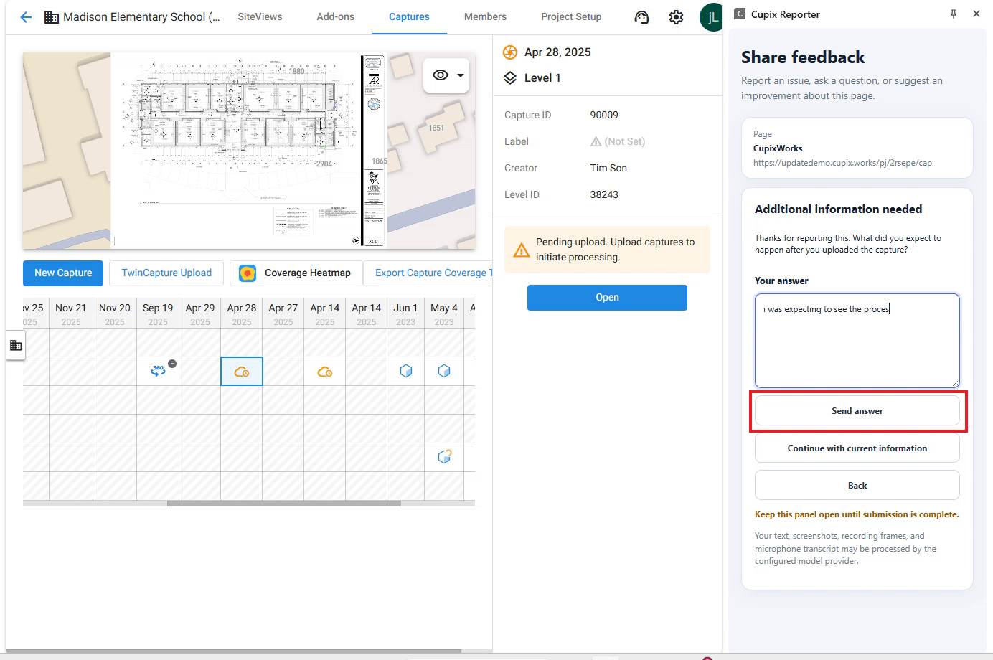Viewport: 993px width, 660px height.
Task: Open the settings gear icon
Action: pyautogui.click(x=676, y=17)
